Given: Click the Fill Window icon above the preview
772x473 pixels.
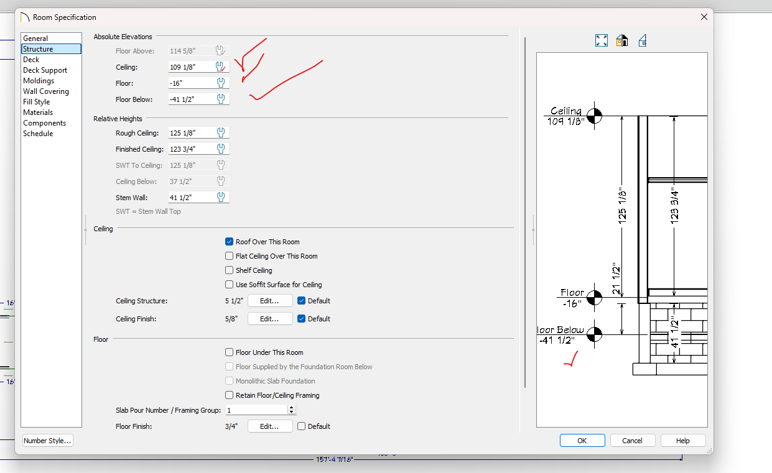Looking at the screenshot, I should (x=601, y=40).
